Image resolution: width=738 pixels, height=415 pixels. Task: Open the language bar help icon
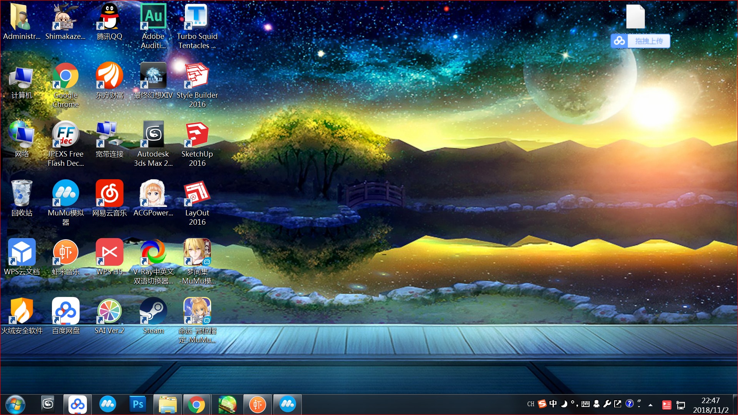(630, 403)
